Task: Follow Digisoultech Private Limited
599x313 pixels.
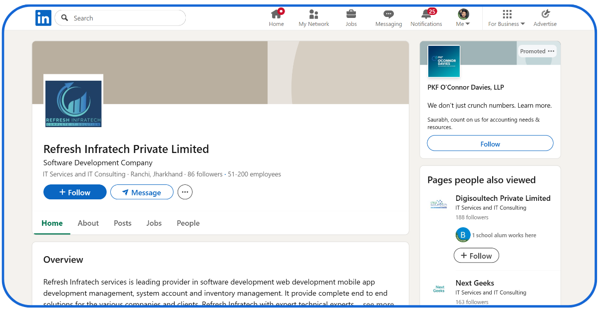Action: pos(476,256)
